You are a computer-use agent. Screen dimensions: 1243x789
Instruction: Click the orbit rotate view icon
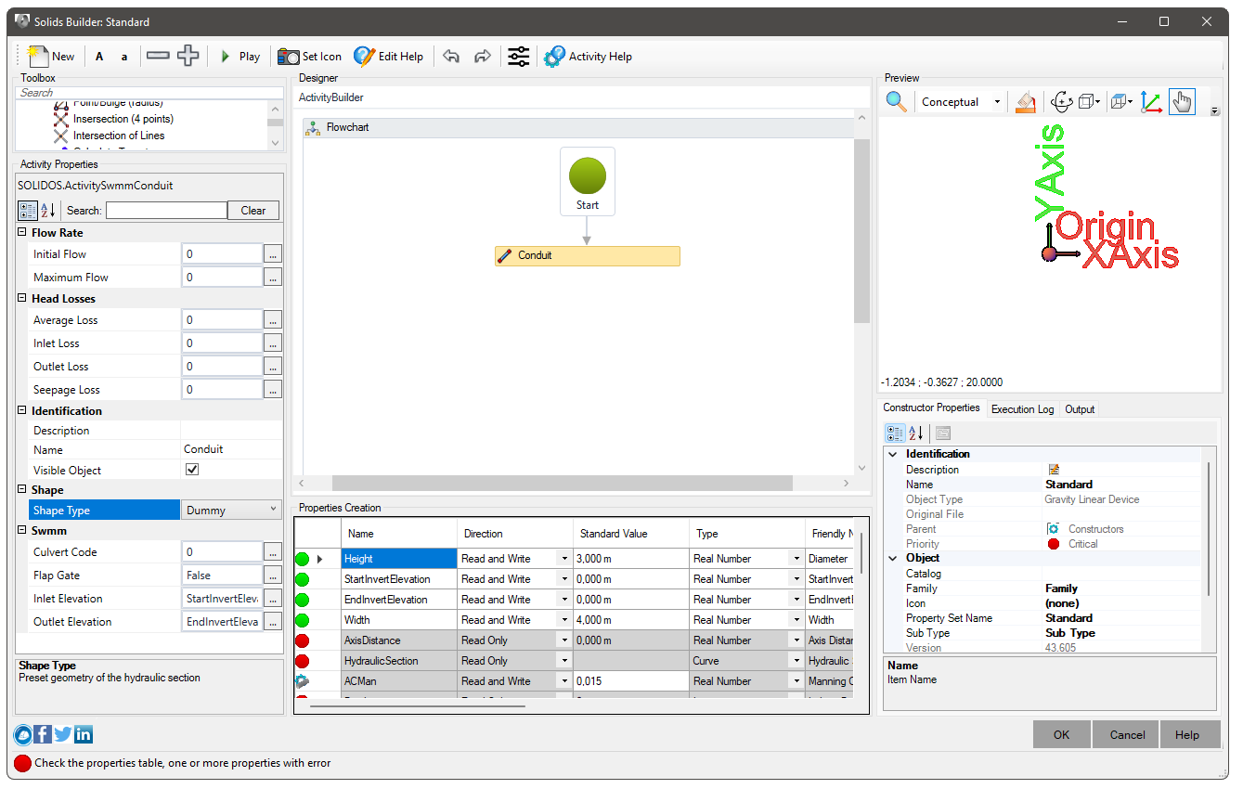pyautogui.click(x=1062, y=102)
